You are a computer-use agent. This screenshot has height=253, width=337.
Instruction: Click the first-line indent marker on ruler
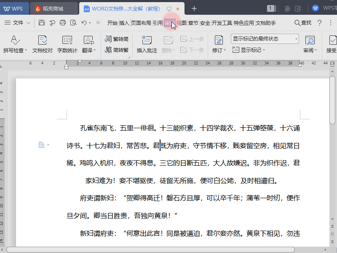pos(80,61)
